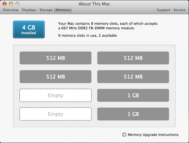This screenshot has width=189, height=143.
Task: Select the top-left 512 MB memory slot
Action: point(56,58)
